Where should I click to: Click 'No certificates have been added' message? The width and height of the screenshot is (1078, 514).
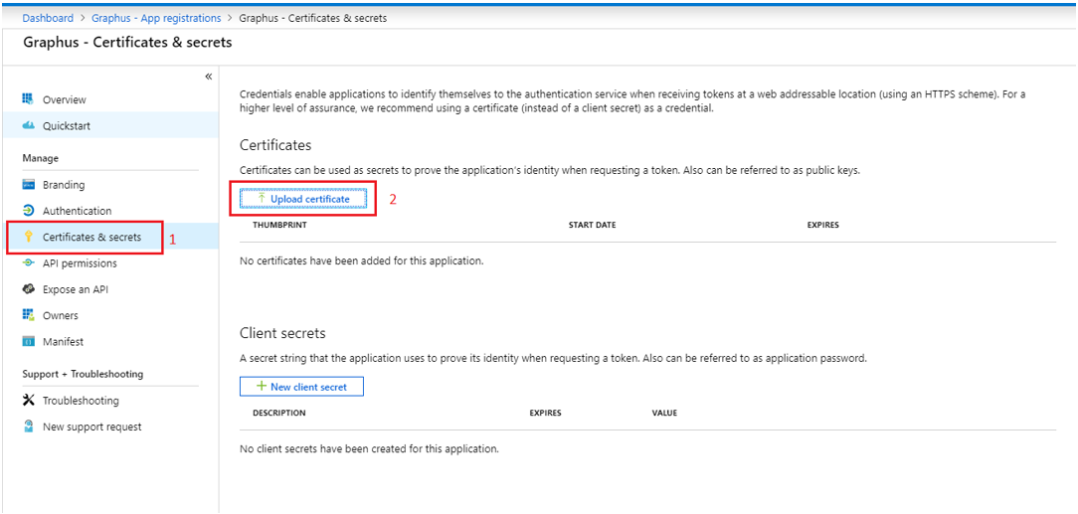coord(362,261)
